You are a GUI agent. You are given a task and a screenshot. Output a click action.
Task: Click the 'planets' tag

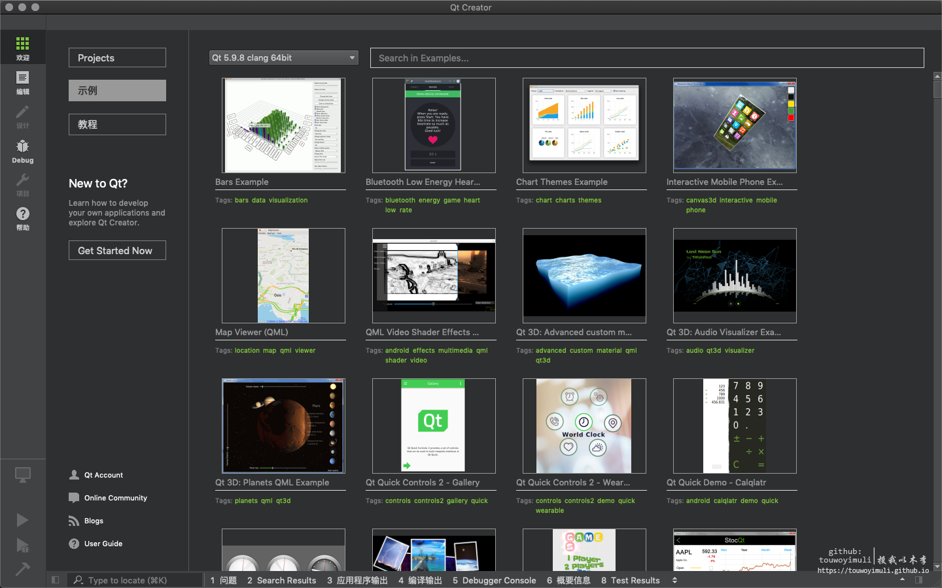[x=246, y=501]
